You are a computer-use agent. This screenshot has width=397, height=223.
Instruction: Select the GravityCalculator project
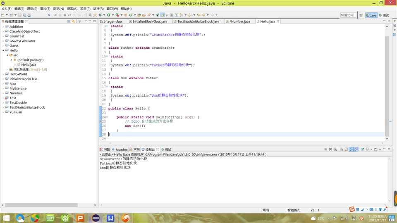[x=22, y=41]
